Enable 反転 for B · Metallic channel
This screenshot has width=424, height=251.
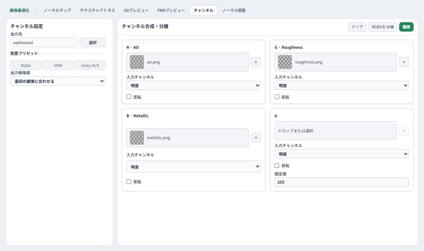[x=129, y=182]
